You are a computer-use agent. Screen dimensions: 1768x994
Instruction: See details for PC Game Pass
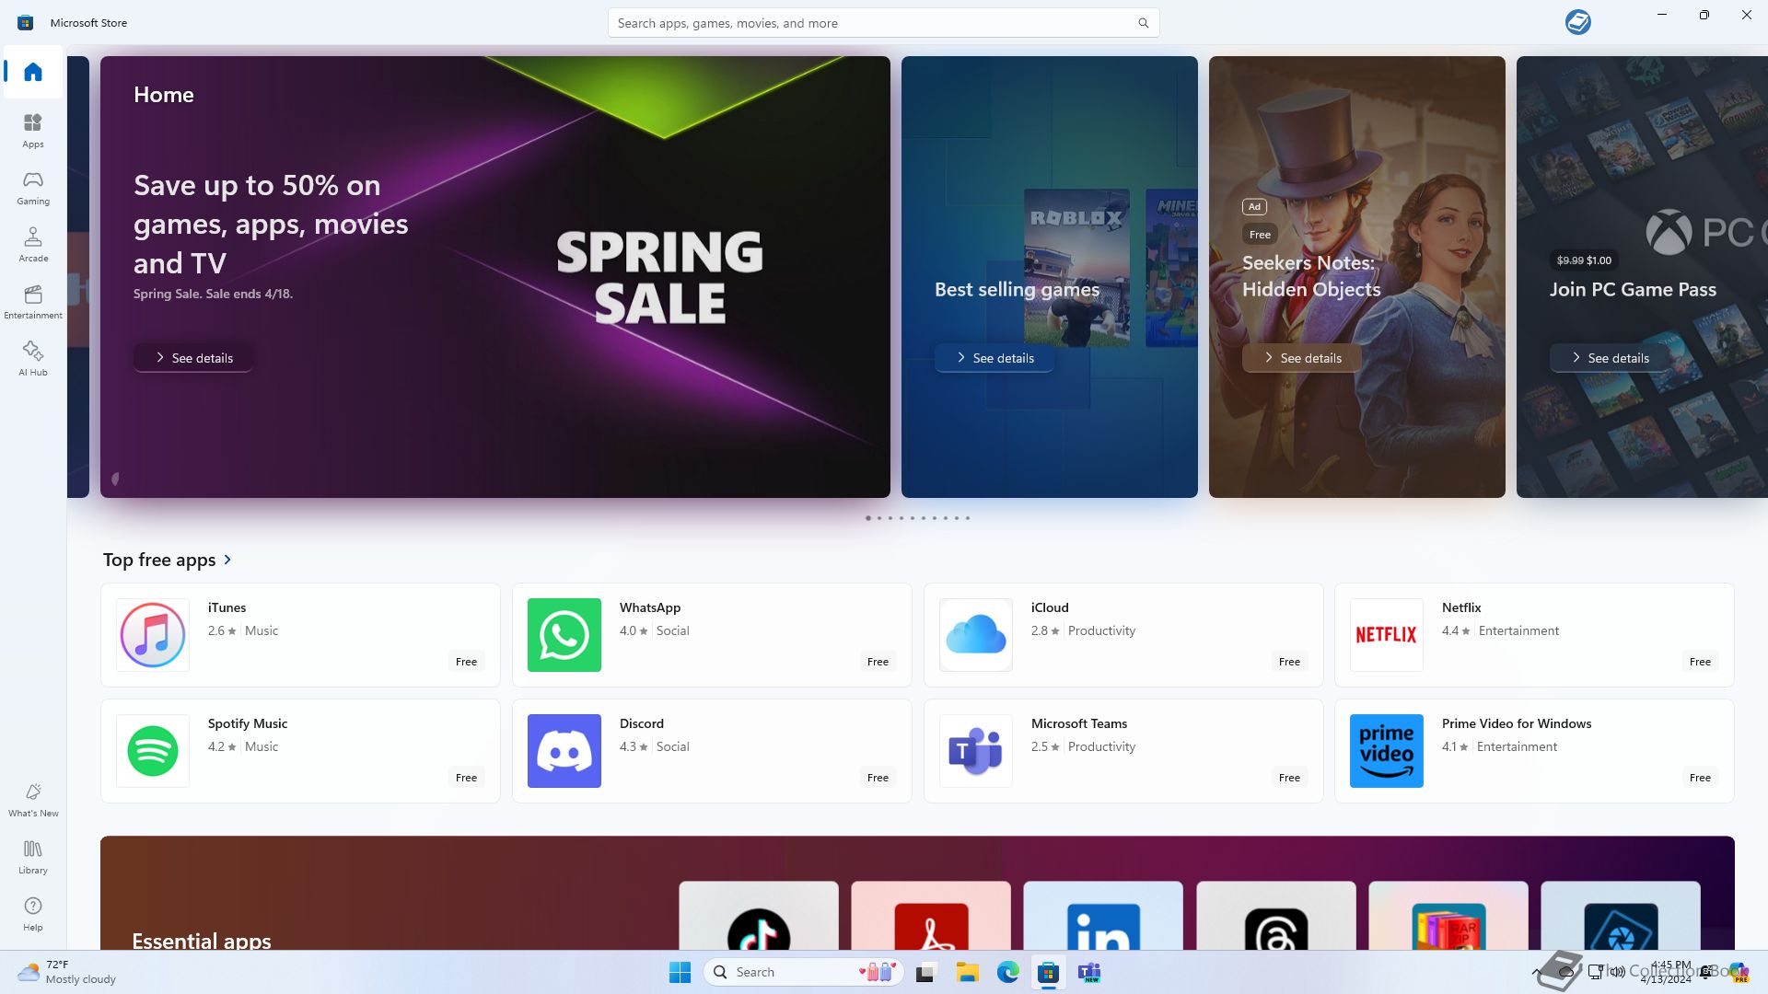[1610, 358]
